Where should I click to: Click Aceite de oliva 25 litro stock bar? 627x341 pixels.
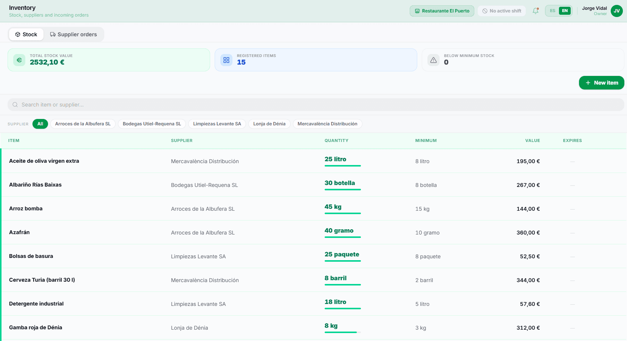(x=342, y=165)
